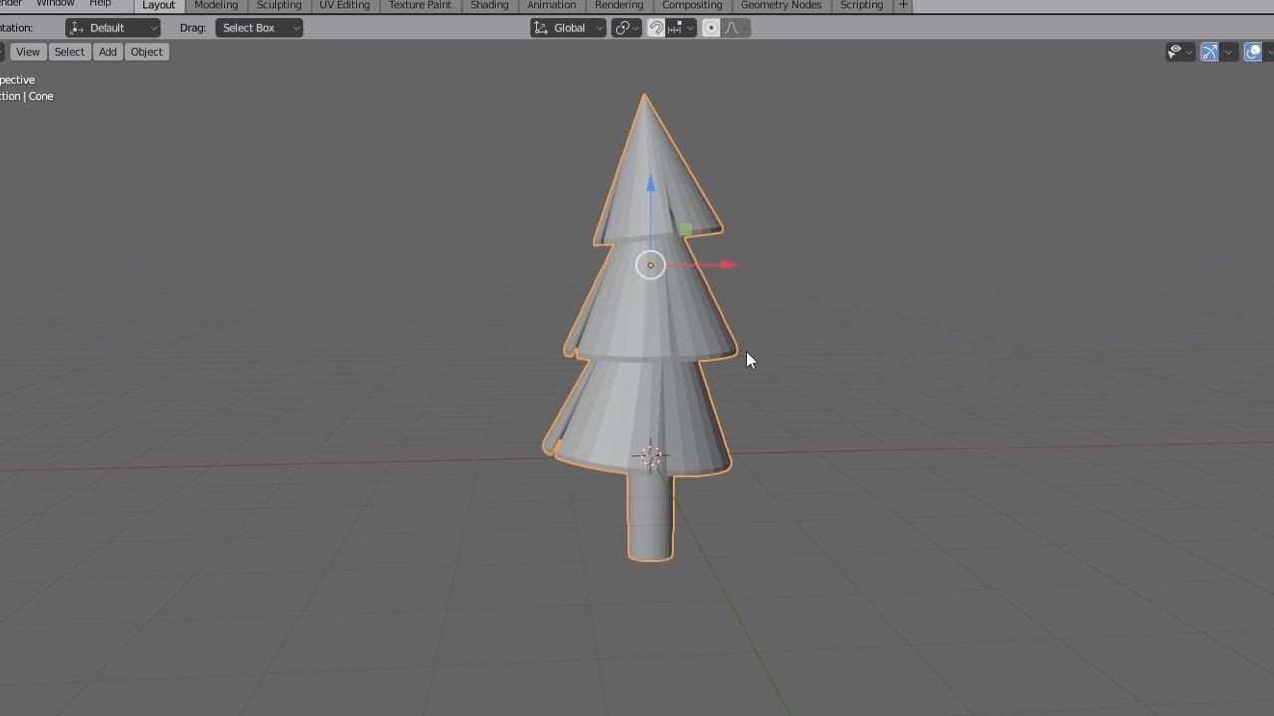
Task: Open the Select menu
Action: pyautogui.click(x=69, y=52)
